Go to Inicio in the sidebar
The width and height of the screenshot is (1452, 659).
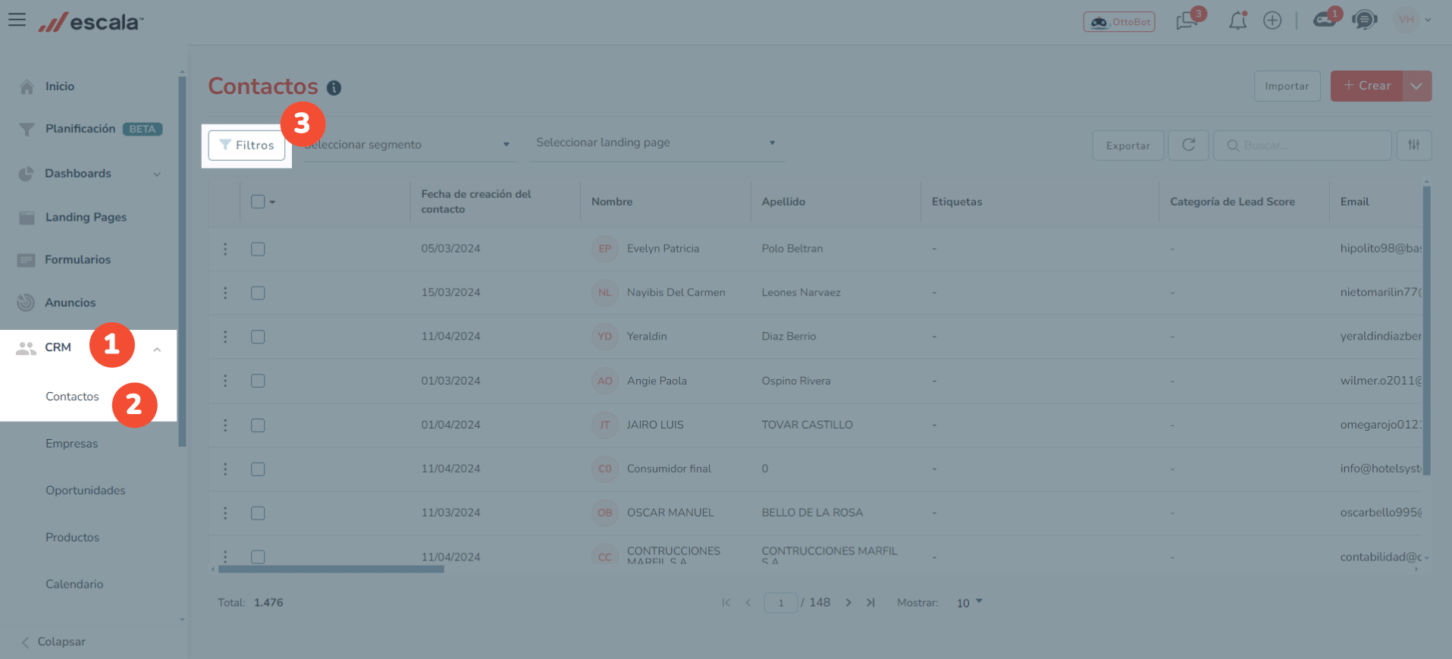59,86
